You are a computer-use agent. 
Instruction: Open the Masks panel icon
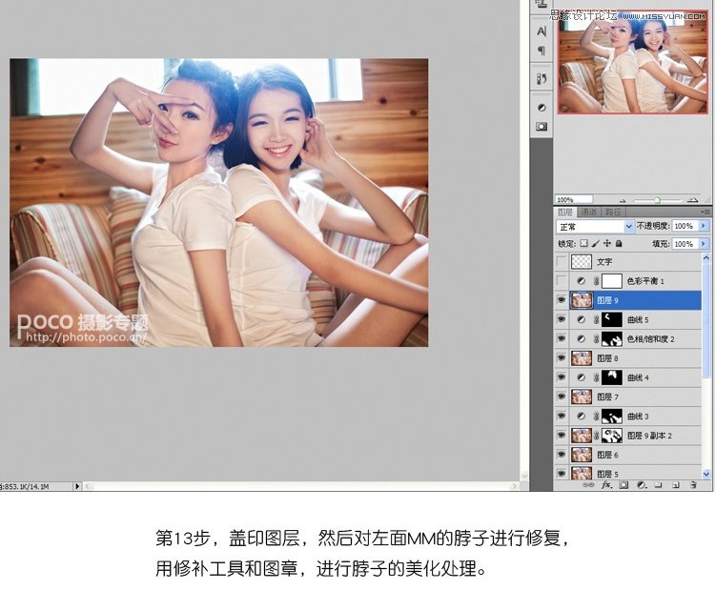coord(541,127)
